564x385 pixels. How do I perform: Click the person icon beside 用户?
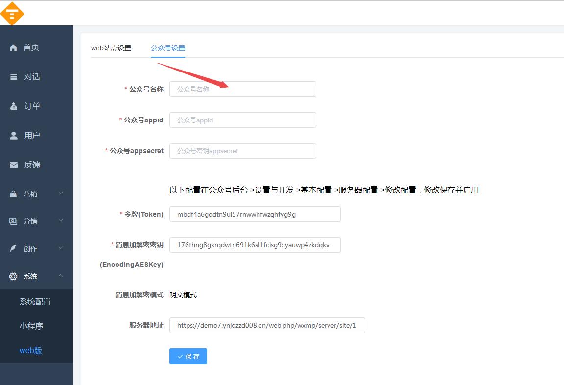14,136
